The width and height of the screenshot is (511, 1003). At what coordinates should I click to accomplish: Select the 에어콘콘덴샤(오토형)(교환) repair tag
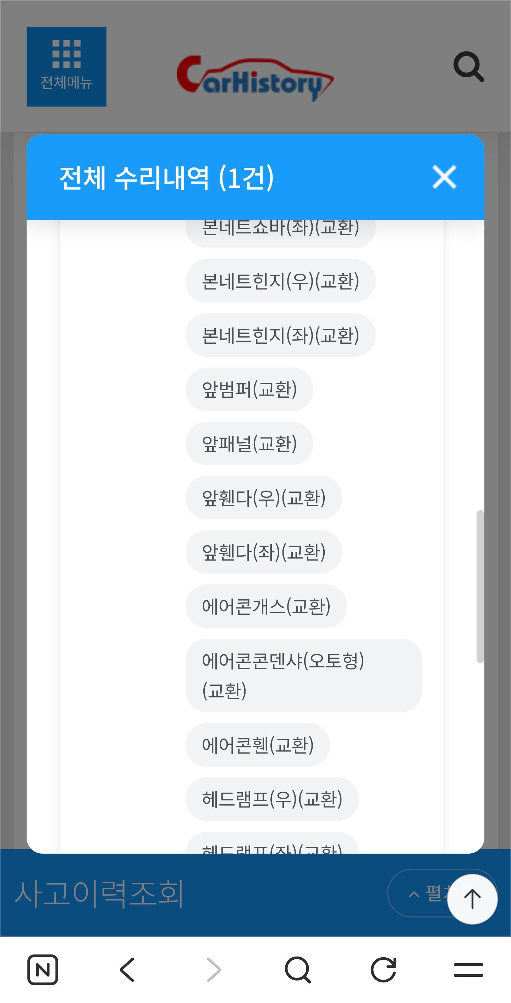tap(304, 676)
